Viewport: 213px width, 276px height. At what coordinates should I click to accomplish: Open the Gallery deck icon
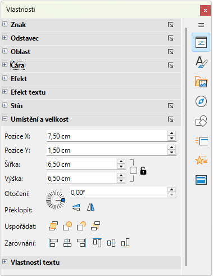click(x=201, y=82)
